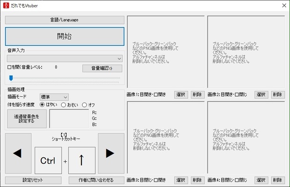Image resolution: width=290 pixels, height=187 pixels.
Task: Go to next shortcut with right arrow
Action: click(111, 153)
